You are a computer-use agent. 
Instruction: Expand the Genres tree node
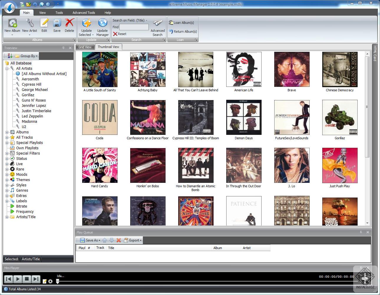[7, 190]
